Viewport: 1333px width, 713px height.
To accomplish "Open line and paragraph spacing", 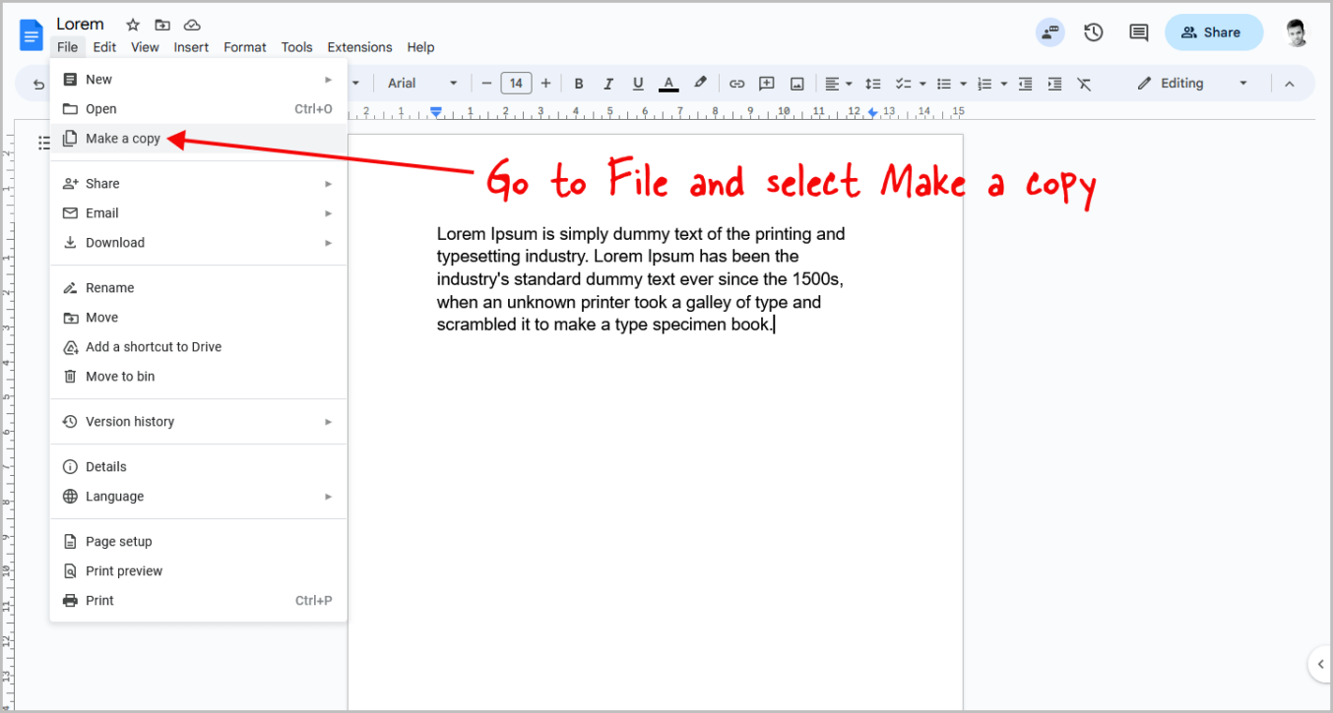I will click(x=872, y=84).
